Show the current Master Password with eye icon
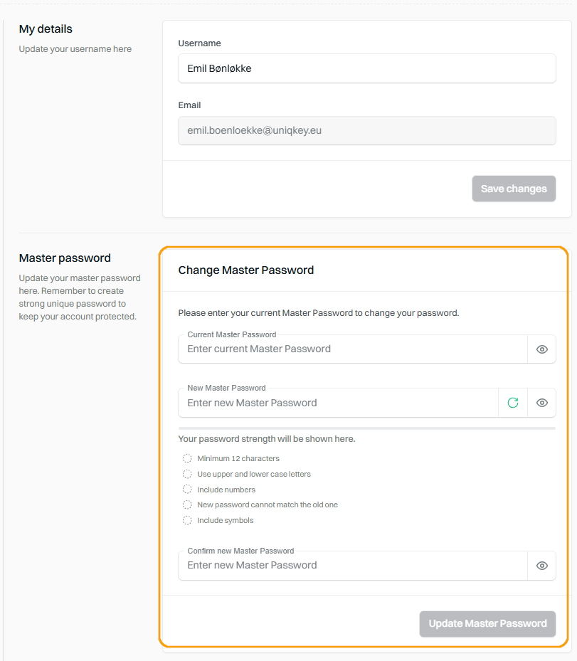577x661 pixels. tap(541, 349)
